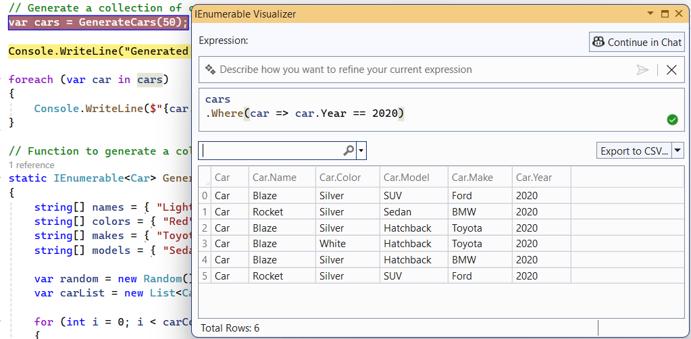Viewport: 691px width, 339px height.
Task: Close the IEnumerable Visualizer window
Action: pos(679,14)
